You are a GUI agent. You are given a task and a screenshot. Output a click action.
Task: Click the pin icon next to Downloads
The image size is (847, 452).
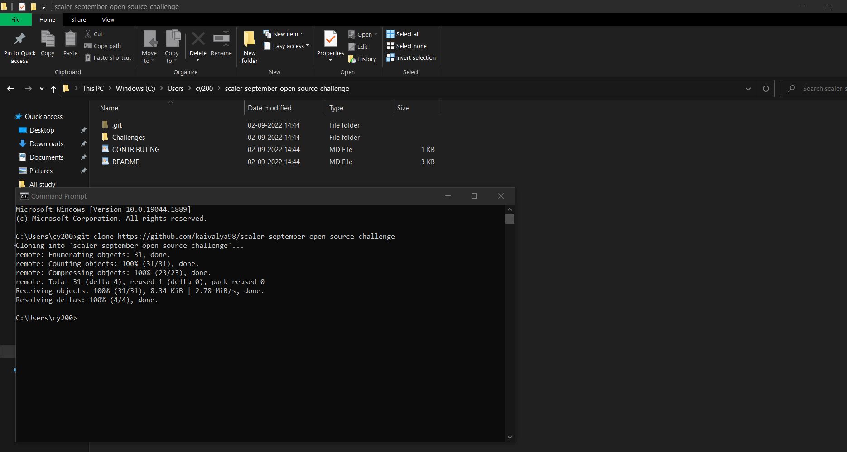83,144
